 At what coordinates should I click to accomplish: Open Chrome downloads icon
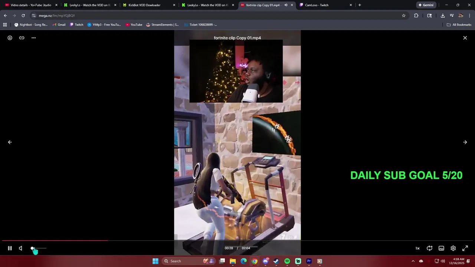[x=443, y=16]
